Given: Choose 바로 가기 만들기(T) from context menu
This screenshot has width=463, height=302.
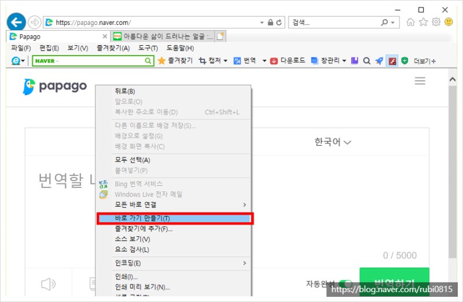Looking at the screenshot, I should tap(175, 218).
